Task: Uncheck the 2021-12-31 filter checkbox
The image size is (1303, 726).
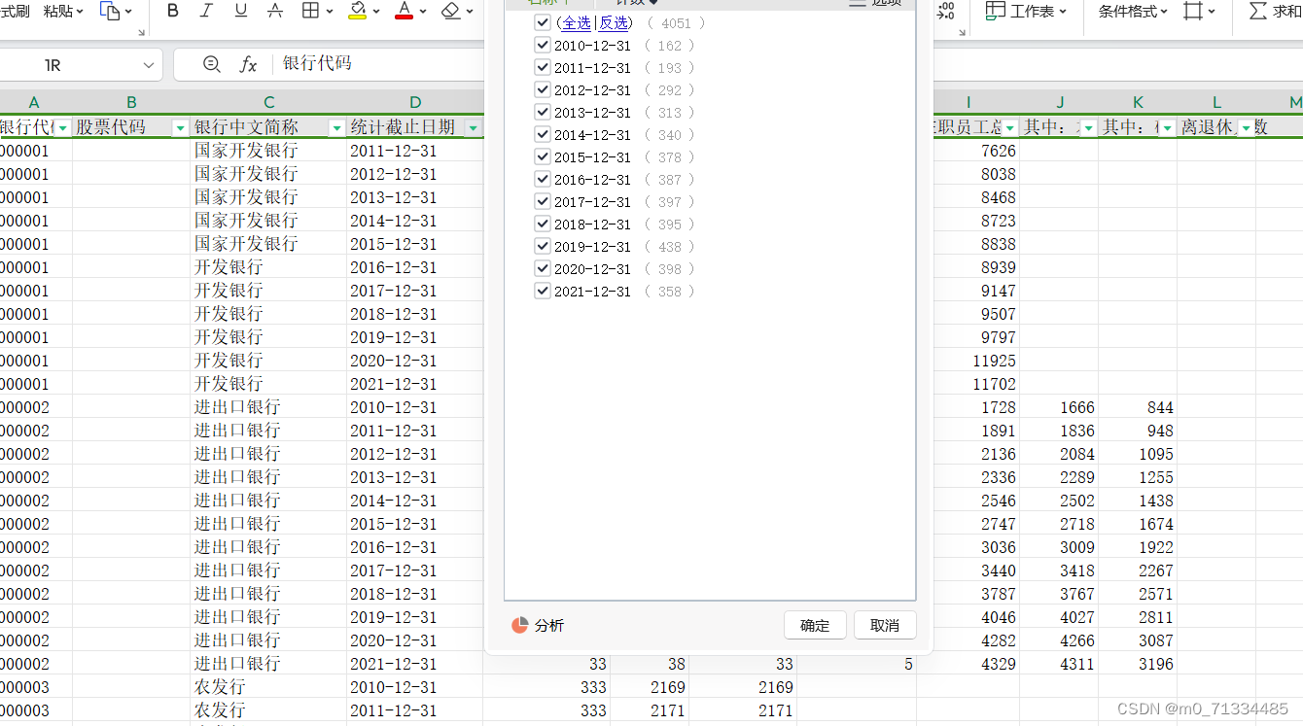Action: (x=543, y=291)
